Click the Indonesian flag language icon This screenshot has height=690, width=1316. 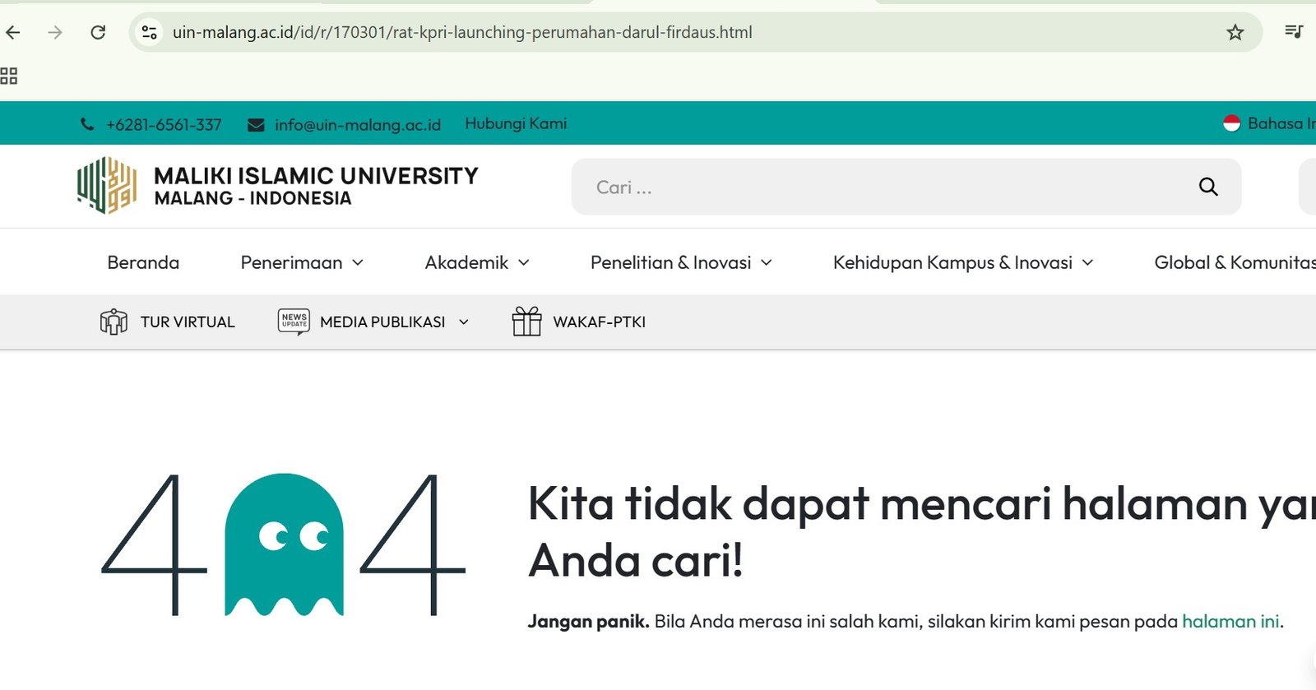1231,123
